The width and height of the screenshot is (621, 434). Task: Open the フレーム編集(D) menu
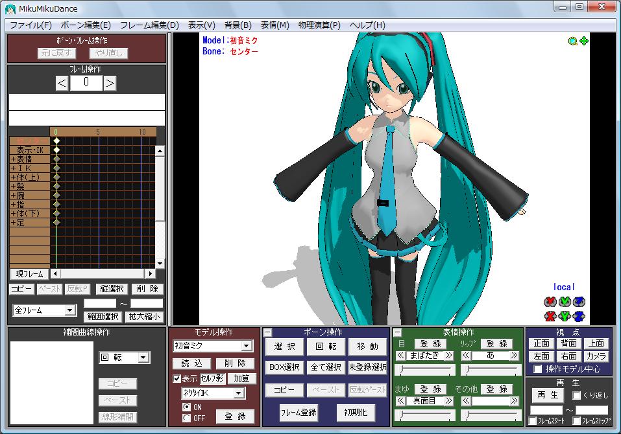click(x=150, y=25)
